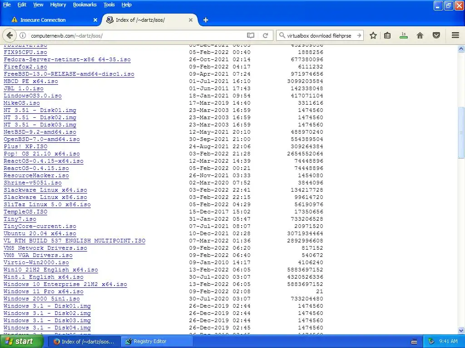Reload the page with the refresh icon
The width and height of the screenshot is (465, 348).
click(x=265, y=35)
